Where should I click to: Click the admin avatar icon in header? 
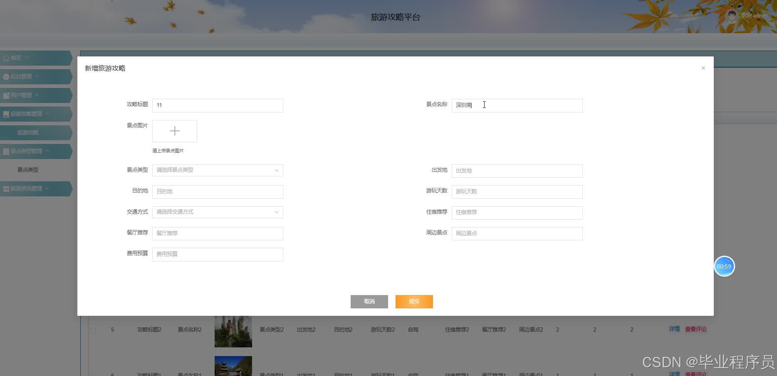coord(732,16)
